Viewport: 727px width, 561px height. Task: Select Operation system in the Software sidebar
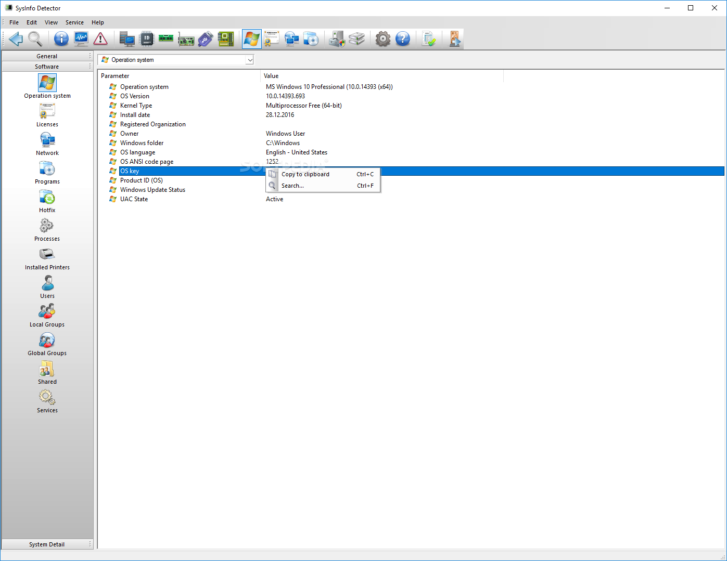[x=47, y=86]
